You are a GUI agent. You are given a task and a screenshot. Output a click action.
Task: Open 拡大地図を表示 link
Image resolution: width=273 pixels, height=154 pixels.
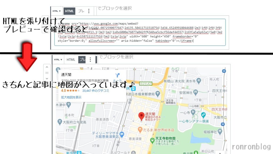pyautogui.click(x=71, y=97)
